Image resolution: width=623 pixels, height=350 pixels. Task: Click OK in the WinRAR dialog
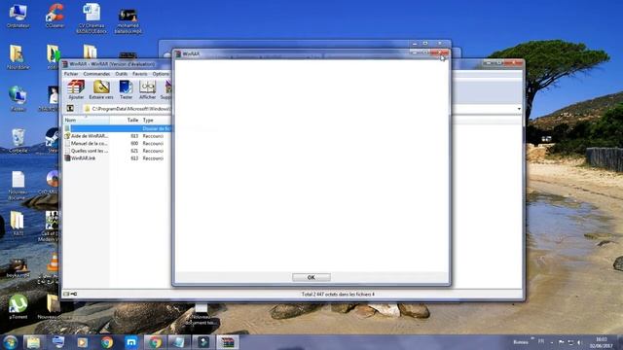(x=311, y=277)
